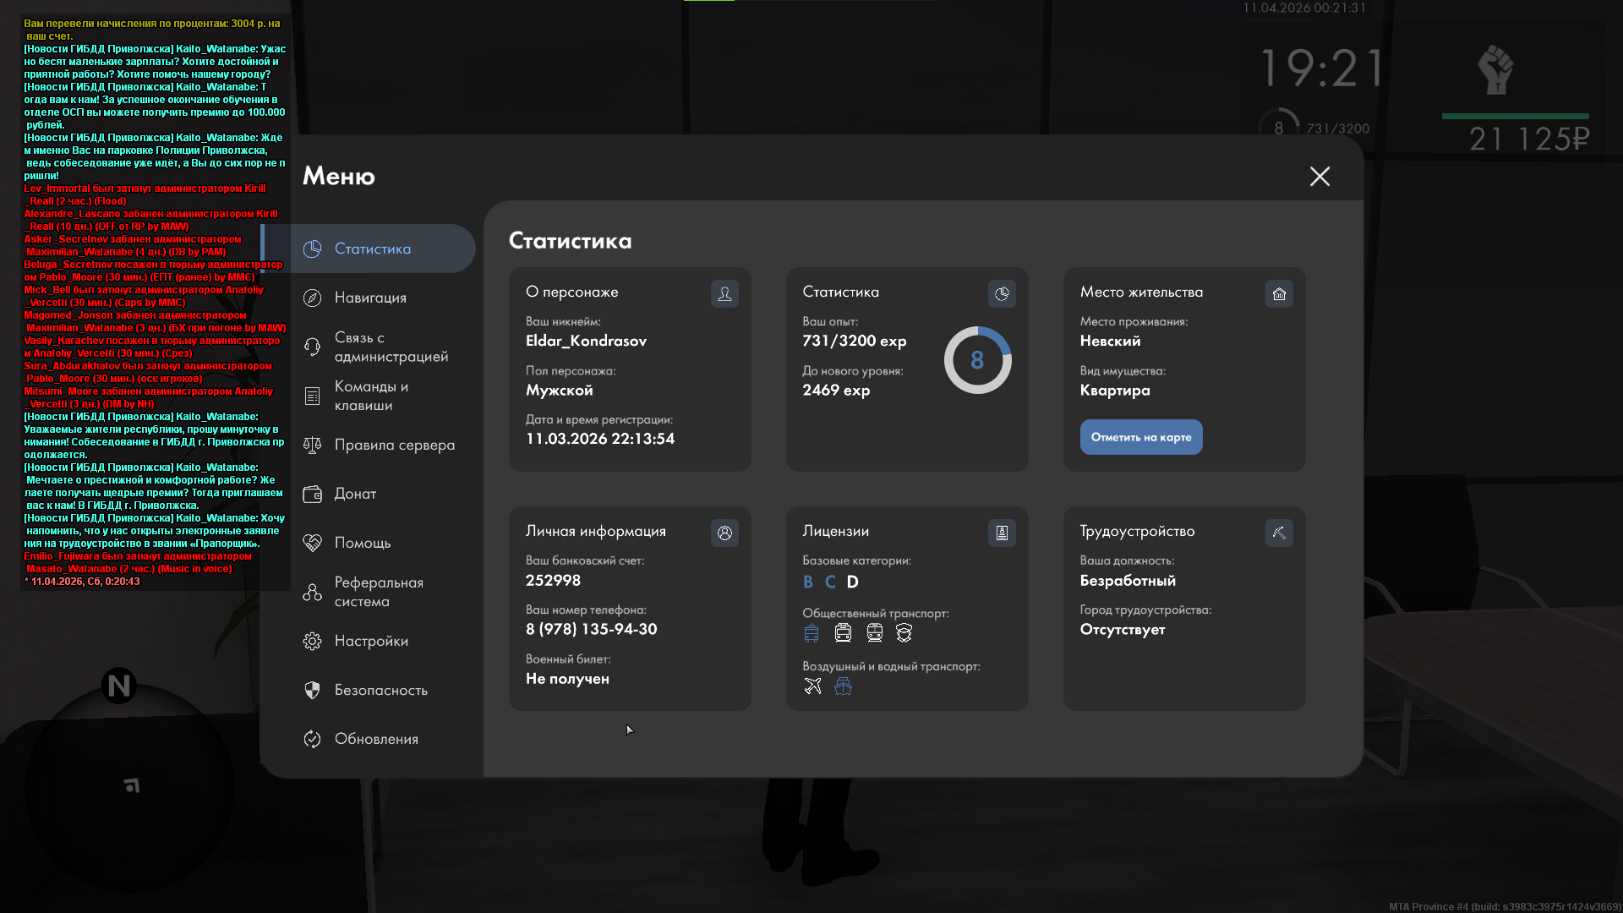Open Правила сервера section
Viewport: 1623px width, 913px height.
(394, 445)
